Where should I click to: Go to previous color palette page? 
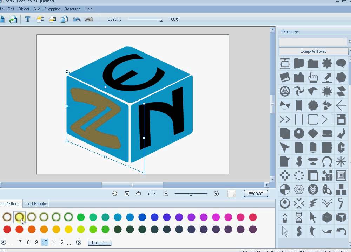[x=4, y=243]
